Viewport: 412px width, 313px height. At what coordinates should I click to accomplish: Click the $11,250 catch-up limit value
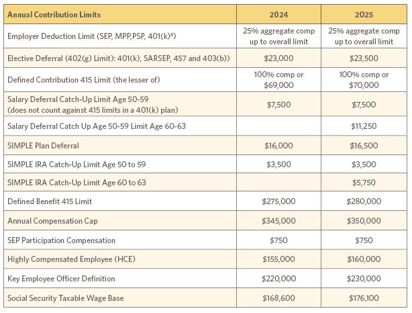point(364,126)
